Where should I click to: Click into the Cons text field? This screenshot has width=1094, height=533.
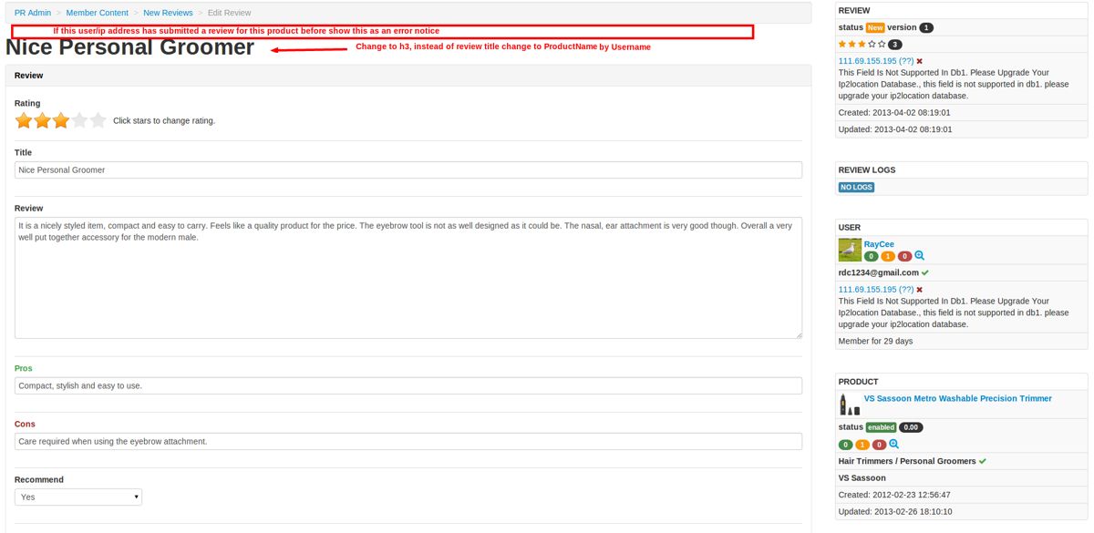click(408, 441)
